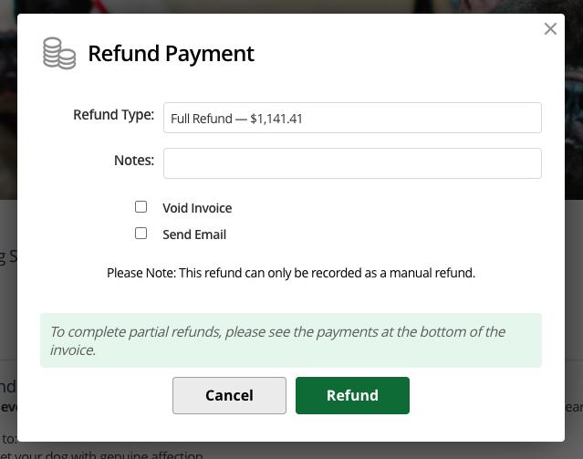Click the Notes label

(134, 161)
